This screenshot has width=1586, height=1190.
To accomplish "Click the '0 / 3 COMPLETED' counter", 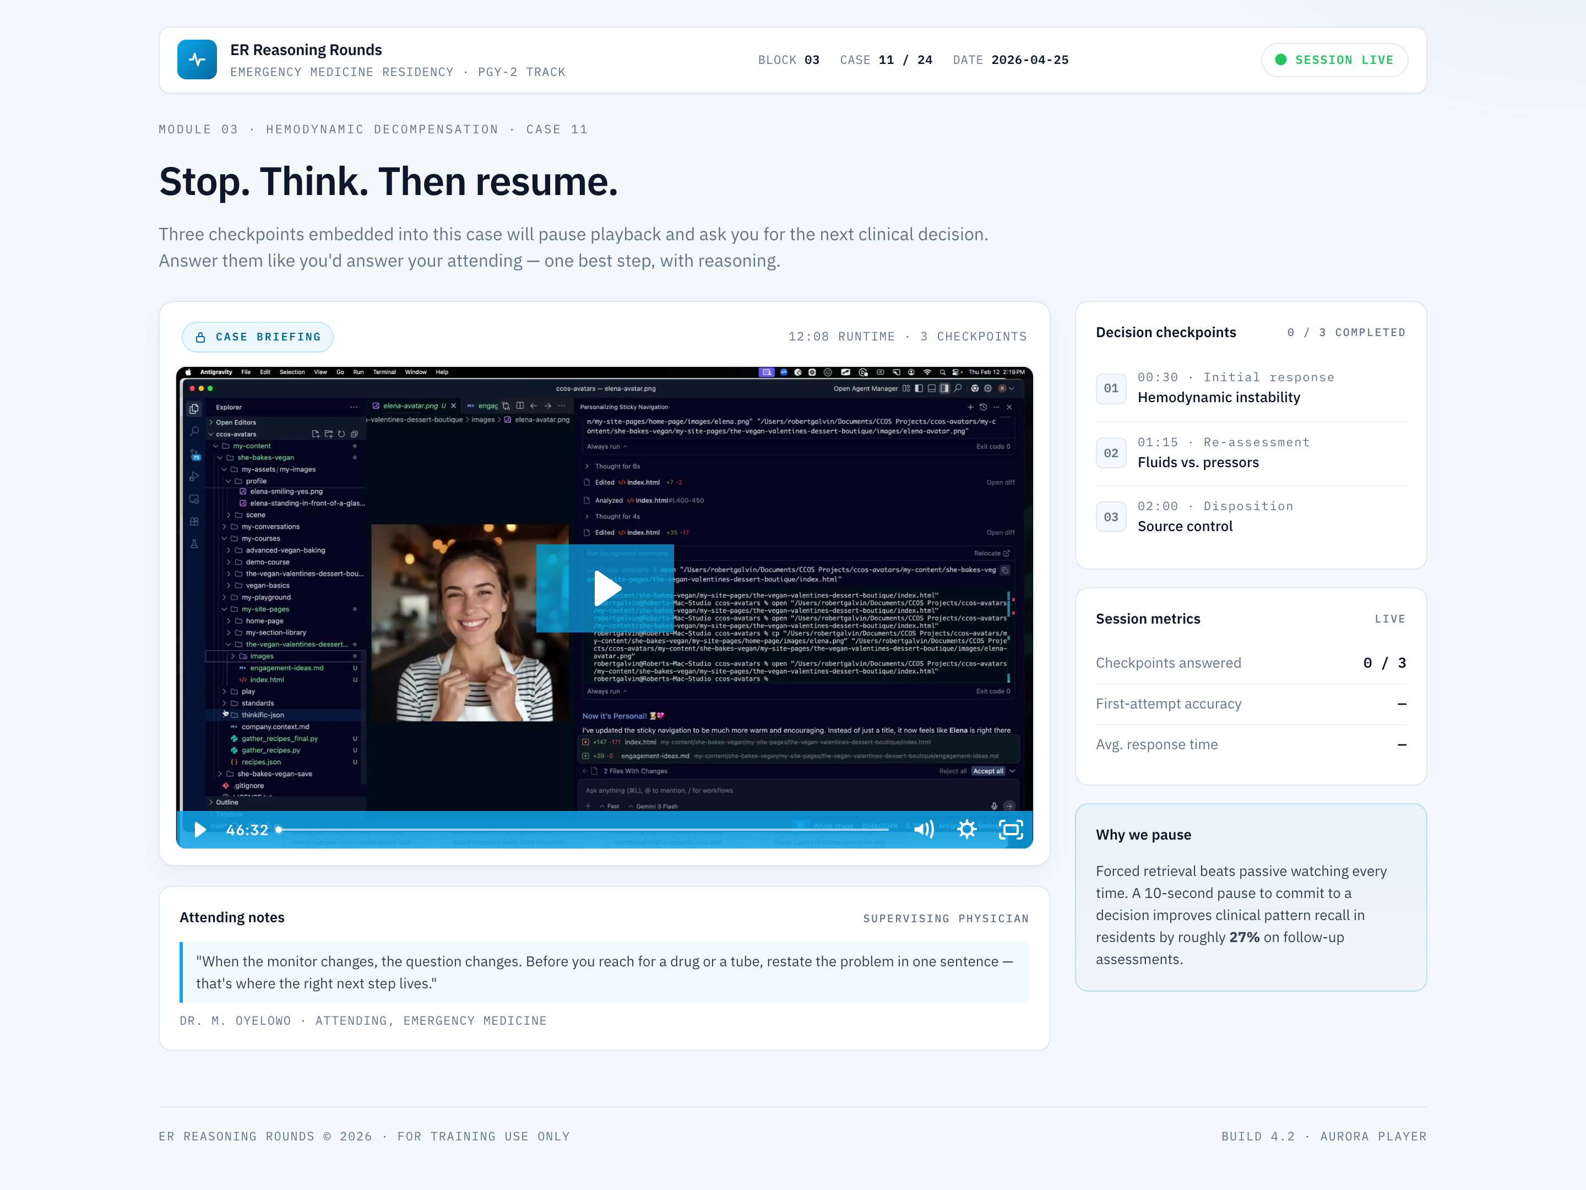I will pyautogui.click(x=1346, y=333).
